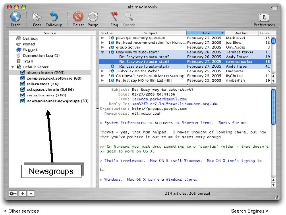Click the Default Server icon

click(x=19, y=67)
